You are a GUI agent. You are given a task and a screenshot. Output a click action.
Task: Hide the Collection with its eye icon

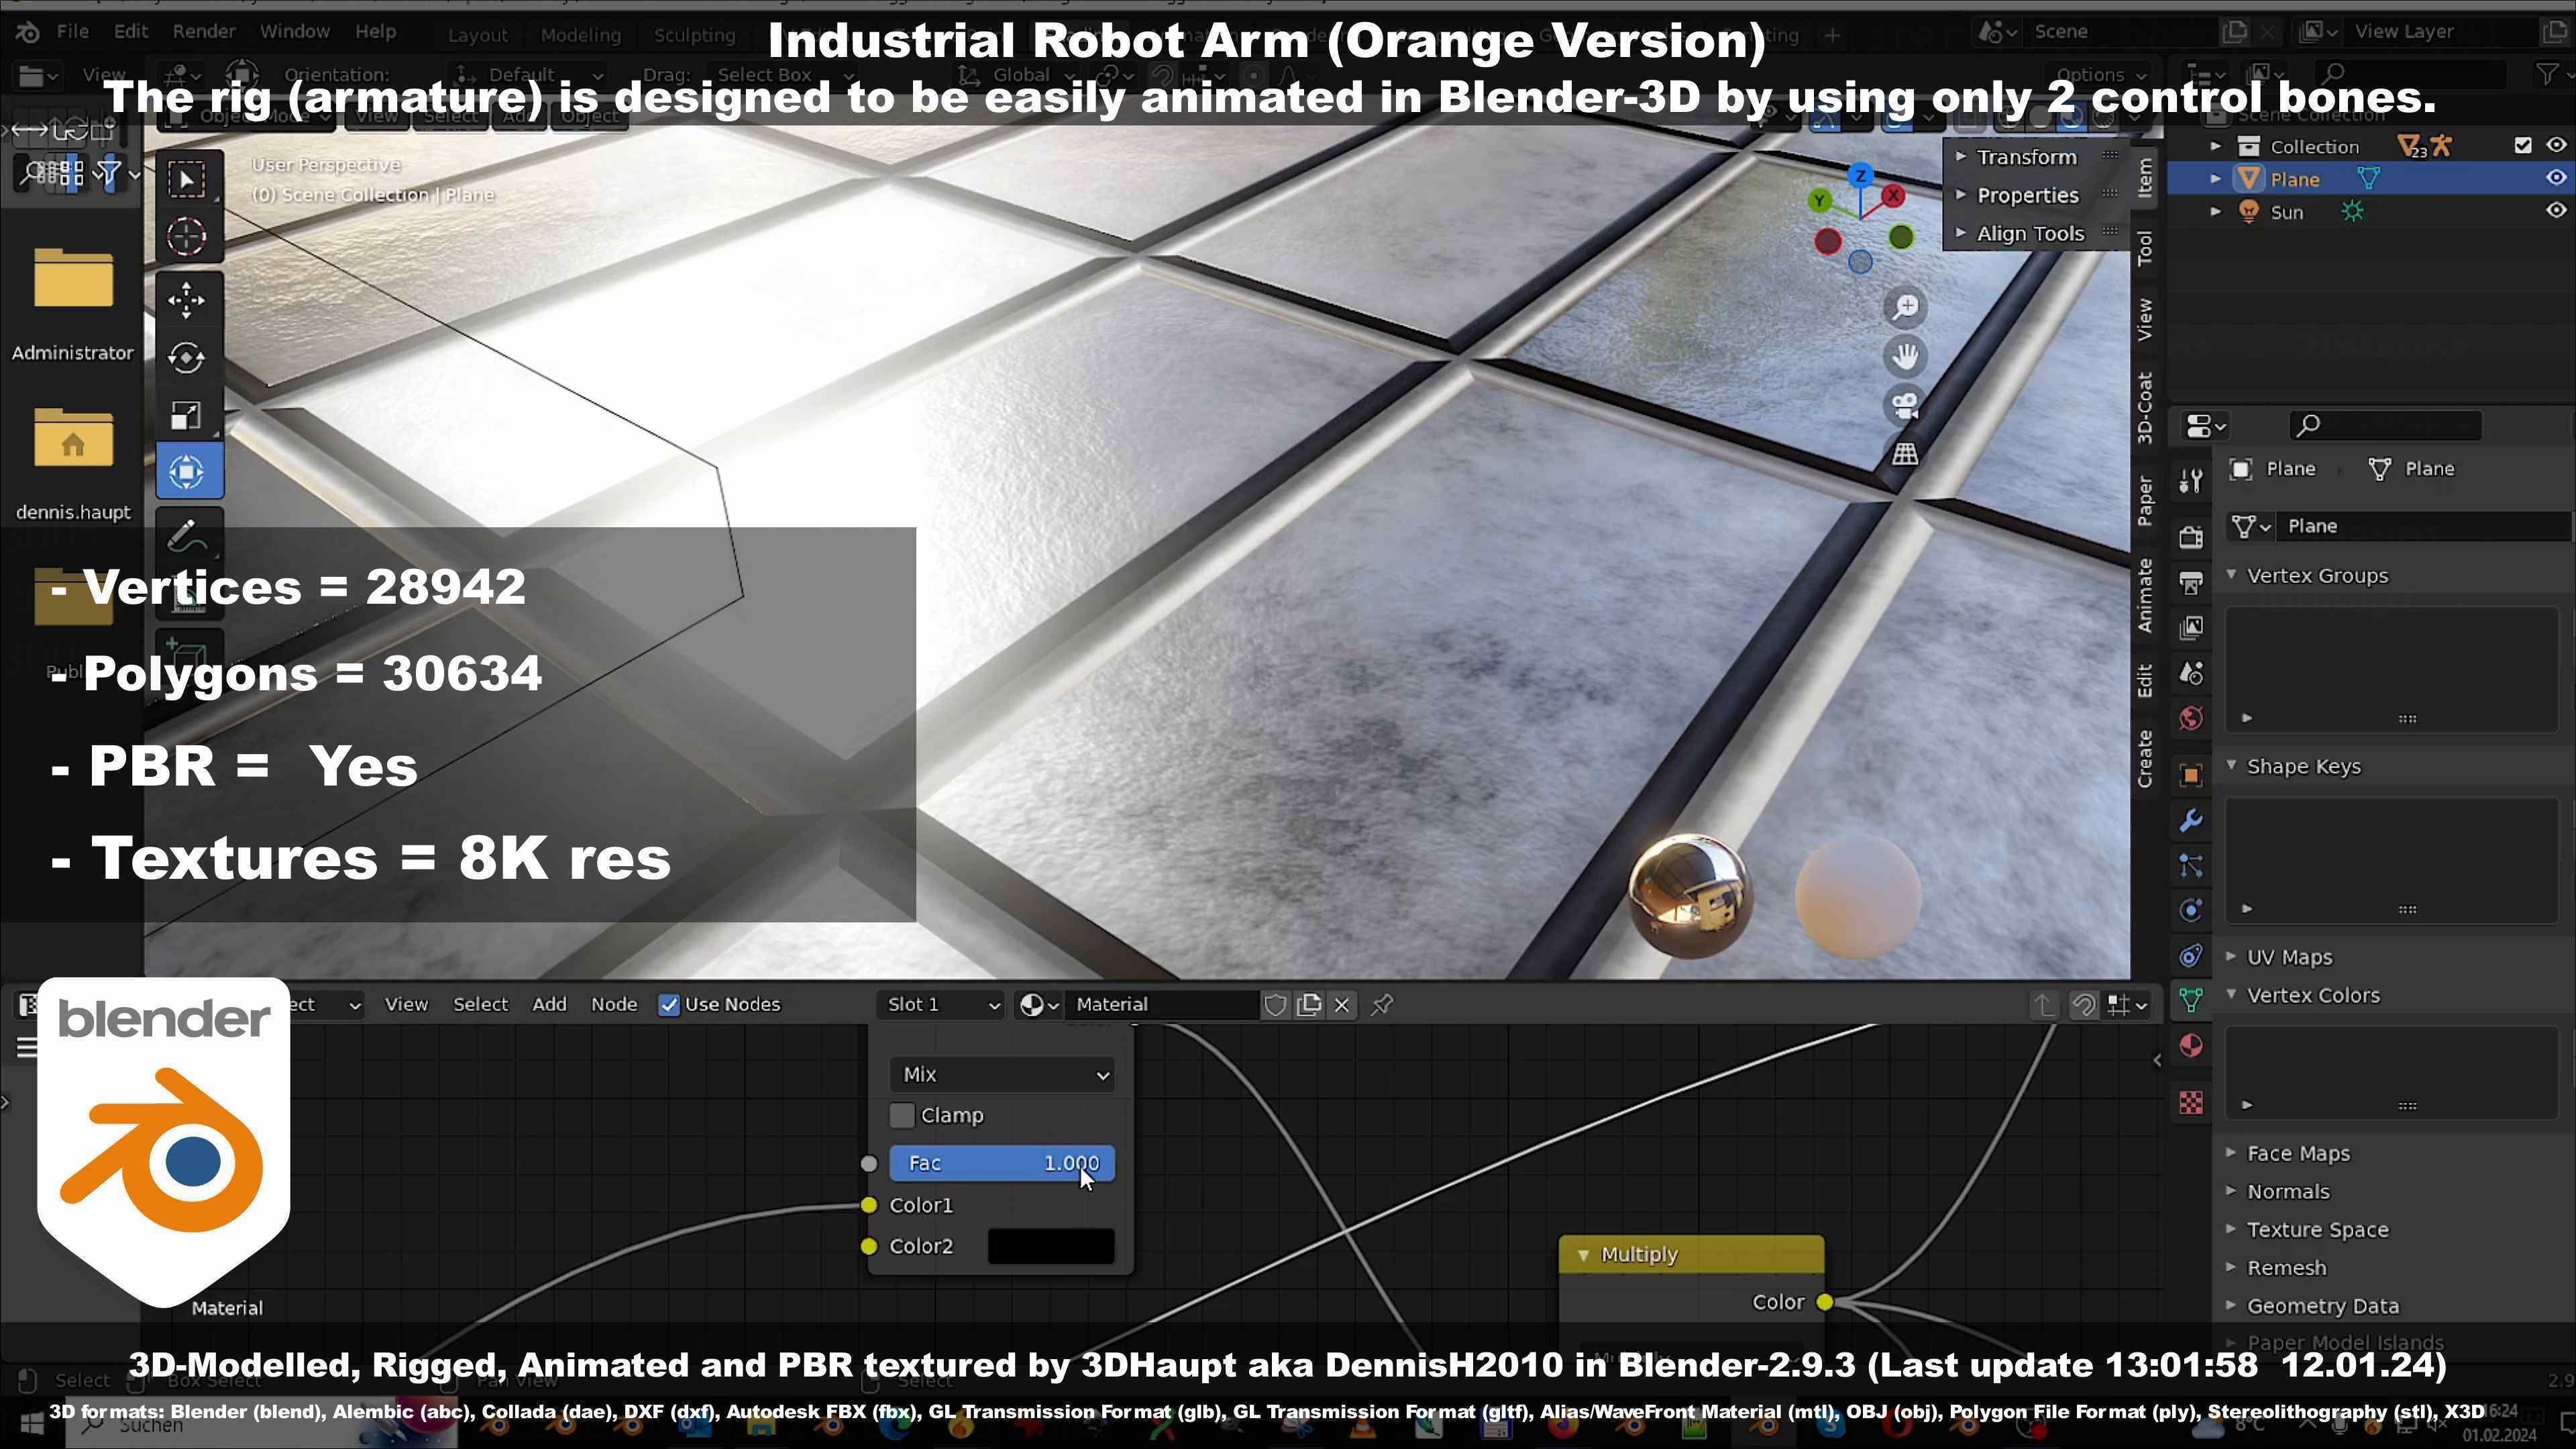pyautogui.click(x=2556, y=146)
